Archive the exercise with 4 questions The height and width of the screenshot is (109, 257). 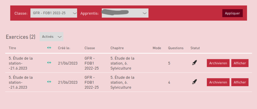(x=218, y=82)
